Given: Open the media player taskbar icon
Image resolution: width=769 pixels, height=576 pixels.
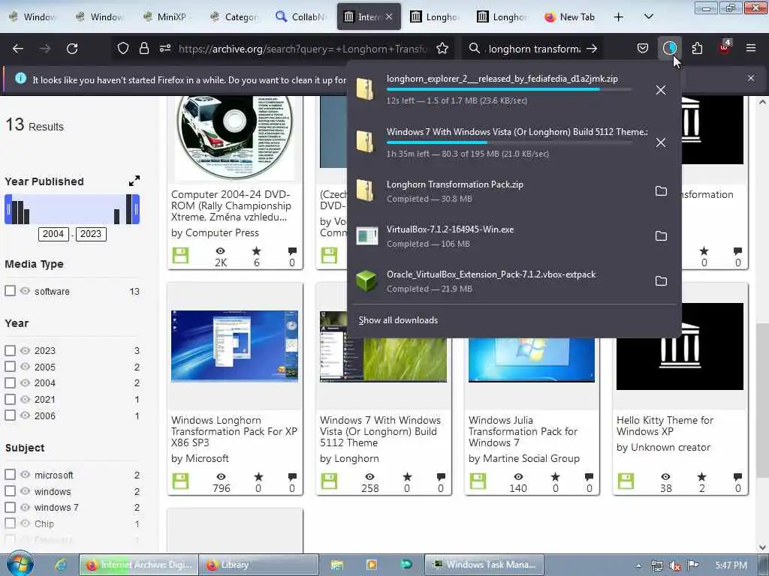Looking at the screenshot, I should pyautogui.click(x=371, y=565).
